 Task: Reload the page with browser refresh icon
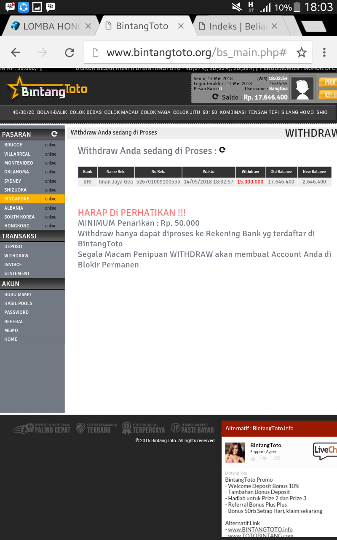tap(69, 52)
